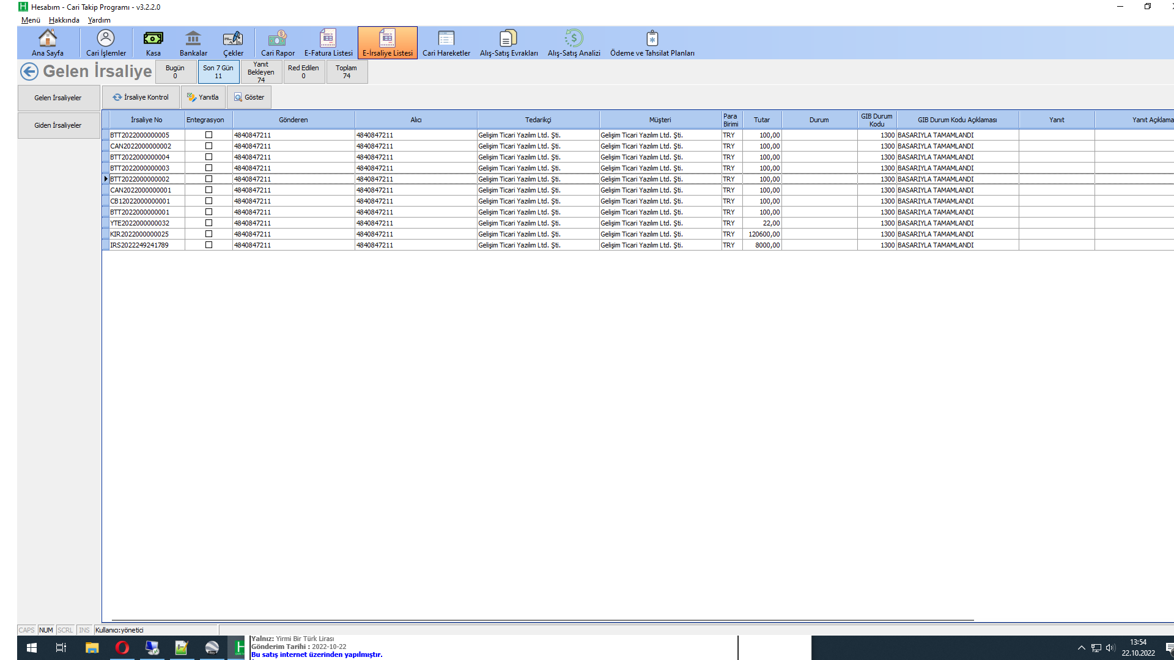The width and height of the screenshot is (1174, 660).
Task: Open Ödeme ve Tahsilat Planları icon
Action: click(x=652, y=43)
